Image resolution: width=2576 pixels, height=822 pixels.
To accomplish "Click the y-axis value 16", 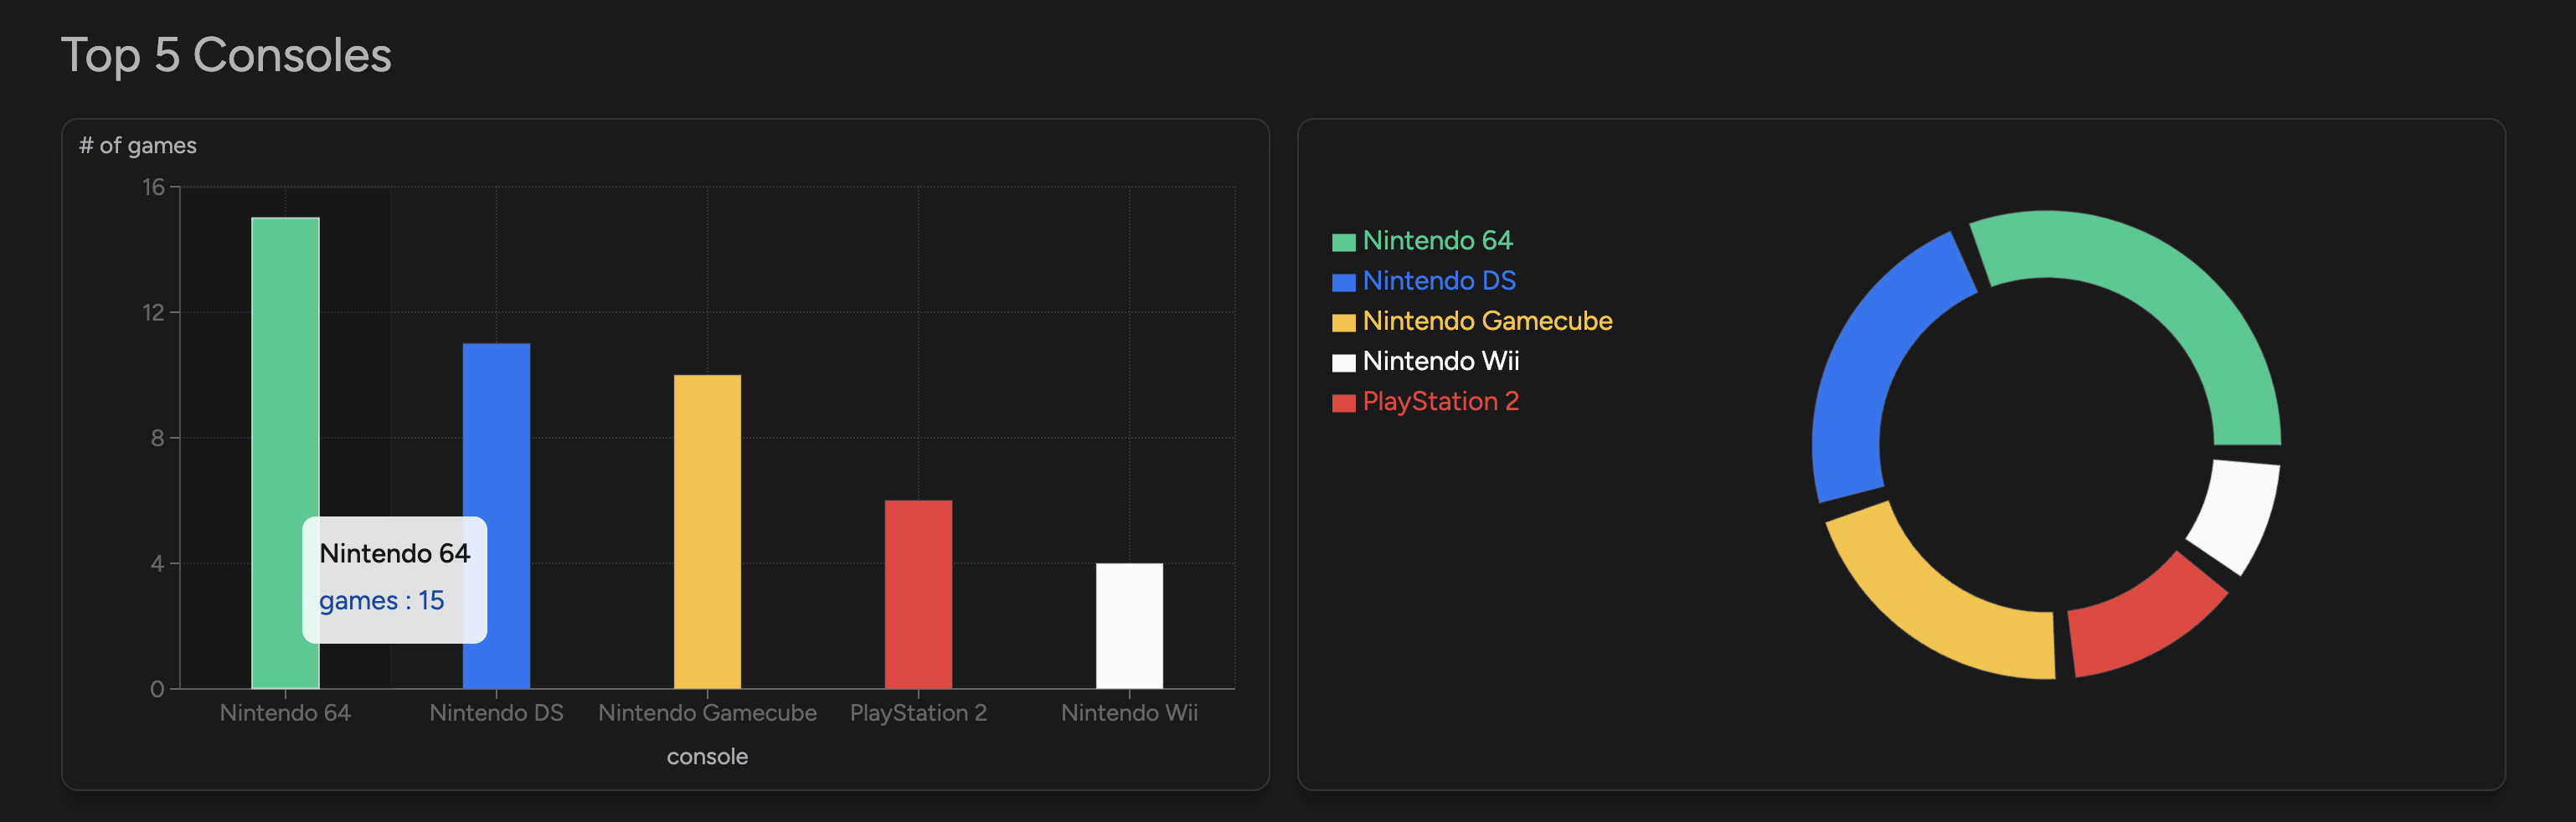I will tap(153, 187).
